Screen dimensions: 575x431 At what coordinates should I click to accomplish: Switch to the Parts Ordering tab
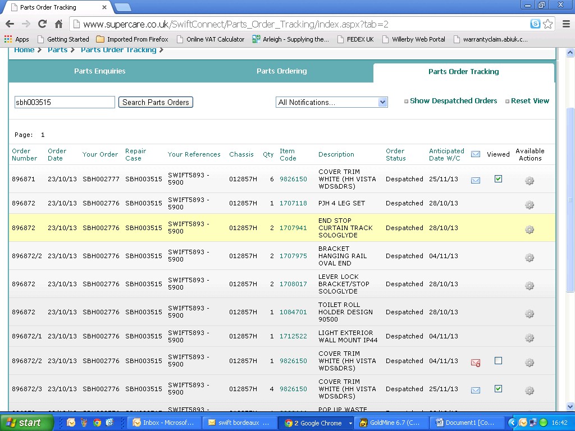point(281,71)
